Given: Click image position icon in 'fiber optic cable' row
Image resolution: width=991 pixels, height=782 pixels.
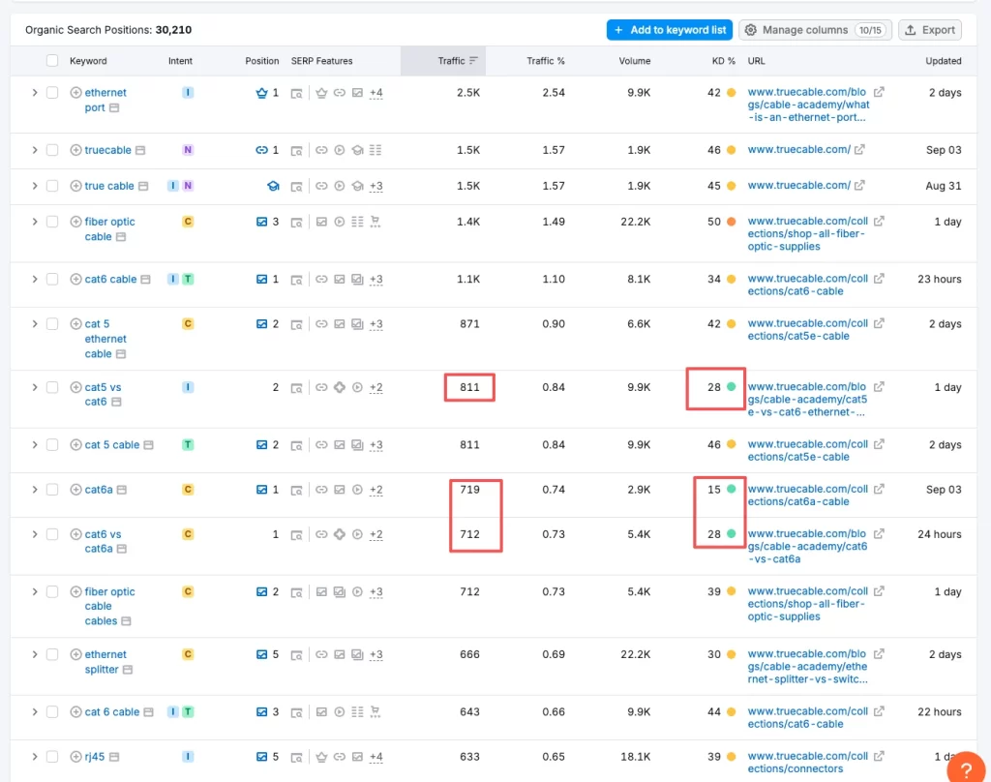Looking at the screenshot, I should [x=261, y=222].
